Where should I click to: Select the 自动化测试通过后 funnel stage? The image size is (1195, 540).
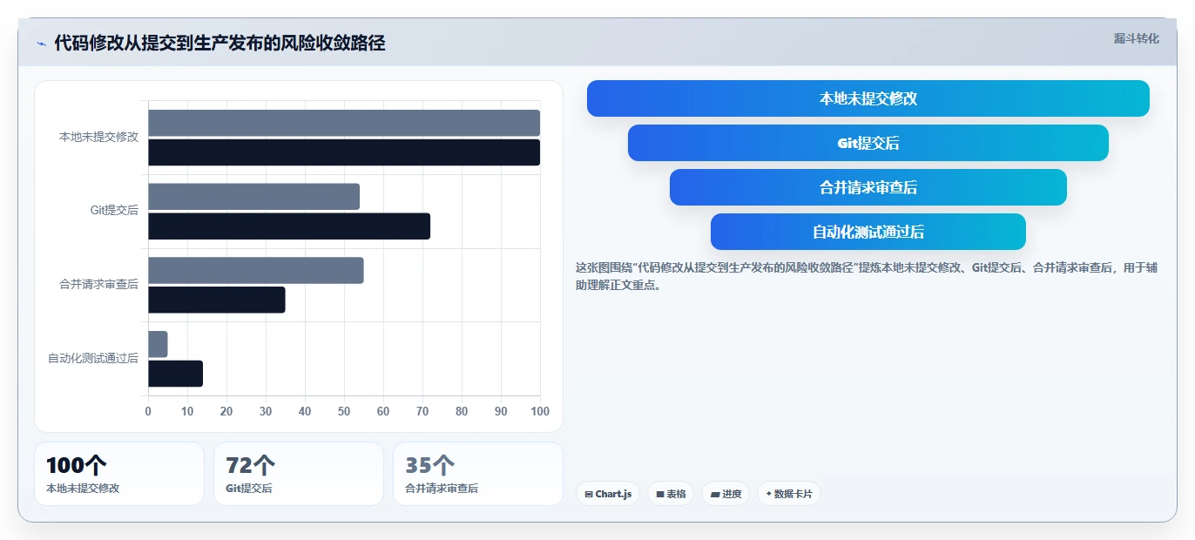[868, 232]
